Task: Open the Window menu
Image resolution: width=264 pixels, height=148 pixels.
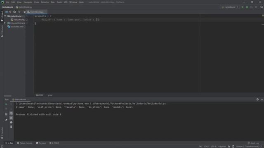Action: pyautogui.click(x=73, y=2)
